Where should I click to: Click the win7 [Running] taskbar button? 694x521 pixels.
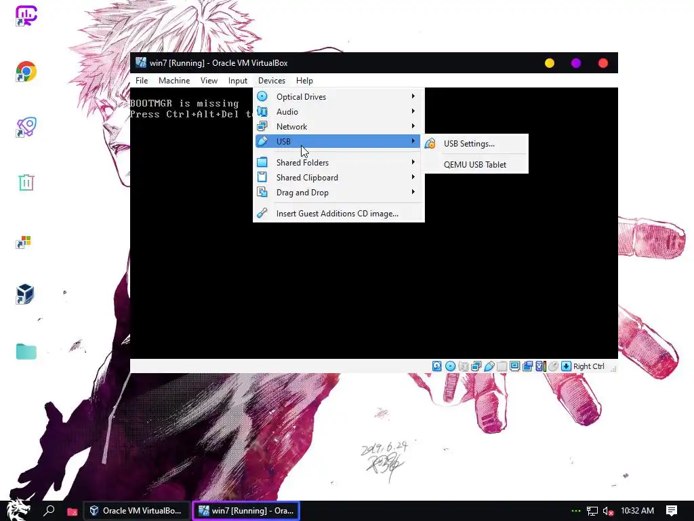click(x=246, y=511)
